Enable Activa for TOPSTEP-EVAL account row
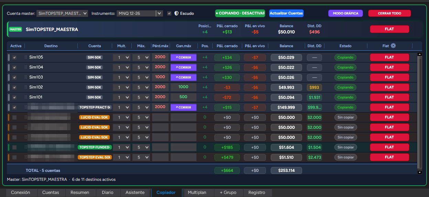429x197 pixels. click(x=14, y=157)
